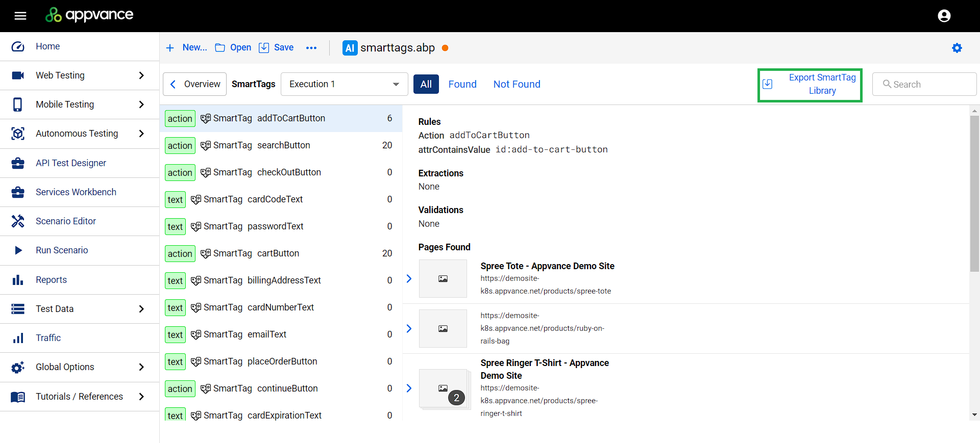Click New... to create file
The height and width of the screenshot is (443, 980).
(x=194, y=48)
